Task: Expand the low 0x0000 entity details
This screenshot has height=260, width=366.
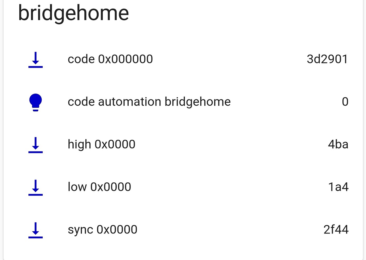Action: pyautogui.click(x=99, y=187)
